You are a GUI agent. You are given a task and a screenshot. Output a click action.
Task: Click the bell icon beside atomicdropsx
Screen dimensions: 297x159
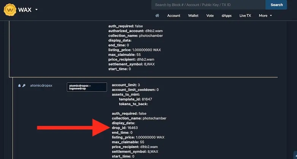[19, 86]
